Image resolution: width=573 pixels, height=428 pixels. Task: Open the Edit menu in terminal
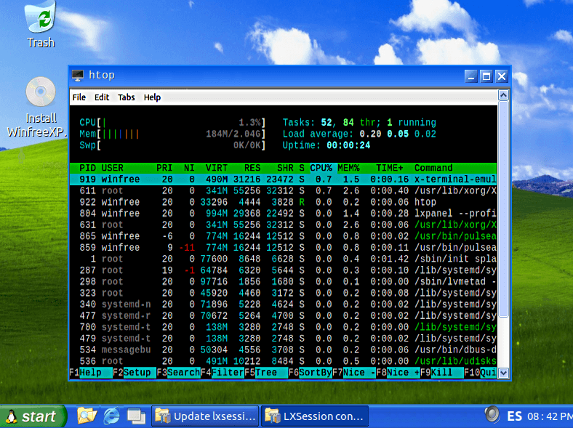(x=102, y=97)
